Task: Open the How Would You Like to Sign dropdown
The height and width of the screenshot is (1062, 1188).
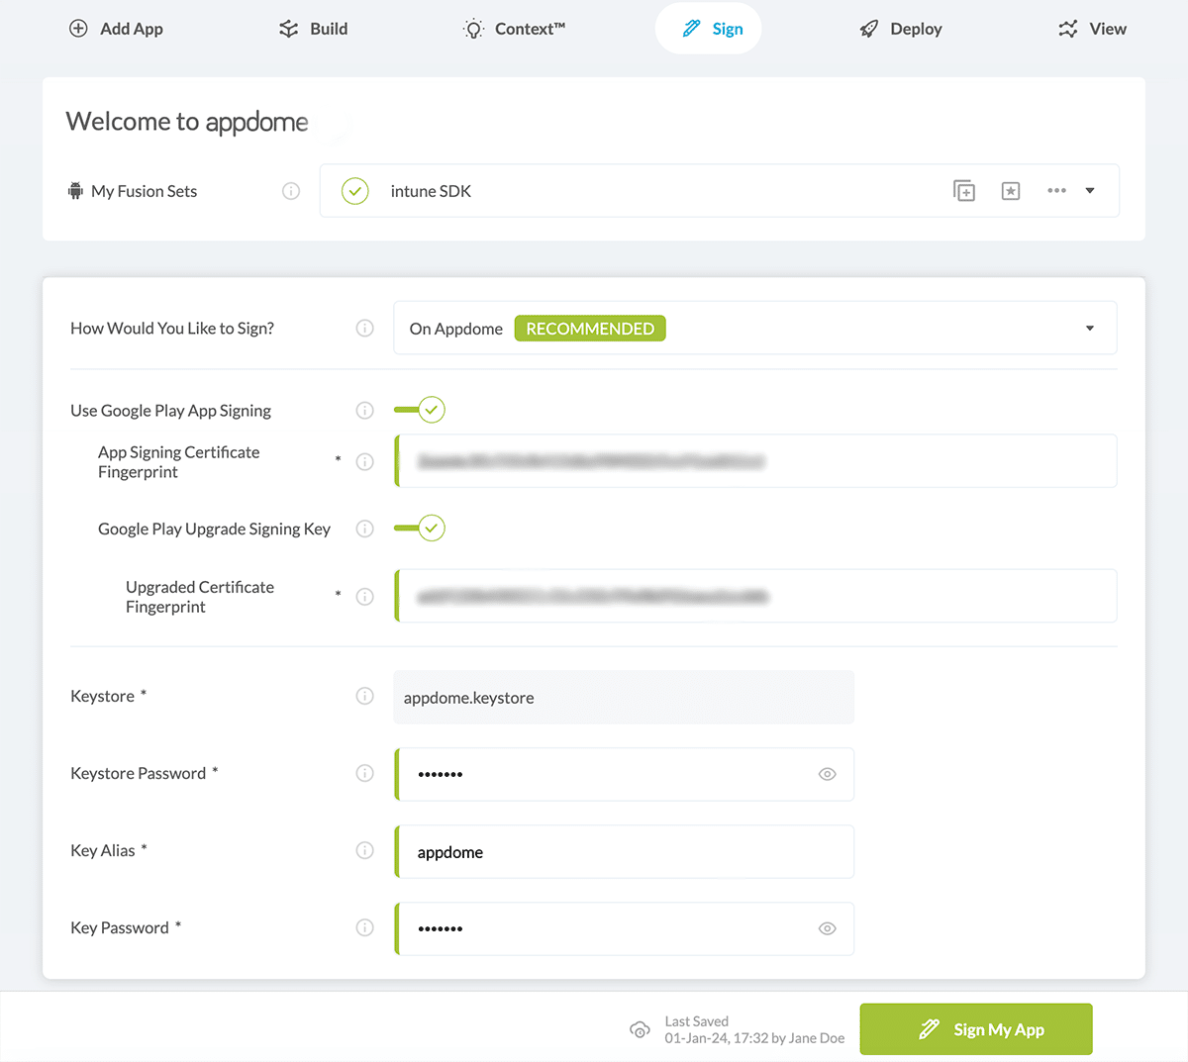Action: (1089, 328)
